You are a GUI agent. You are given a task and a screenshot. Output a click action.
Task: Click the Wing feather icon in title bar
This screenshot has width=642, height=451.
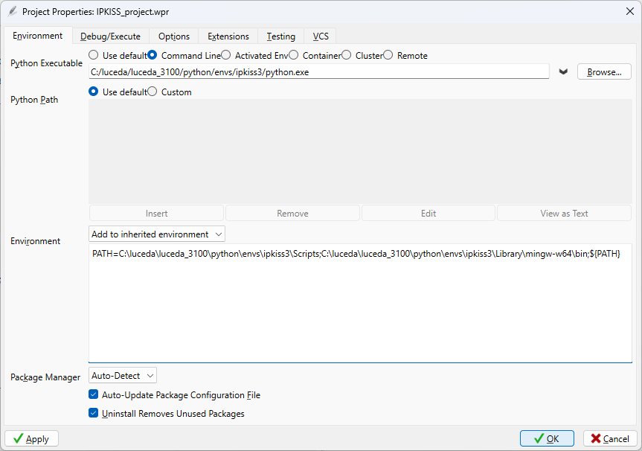coord(12,11)
